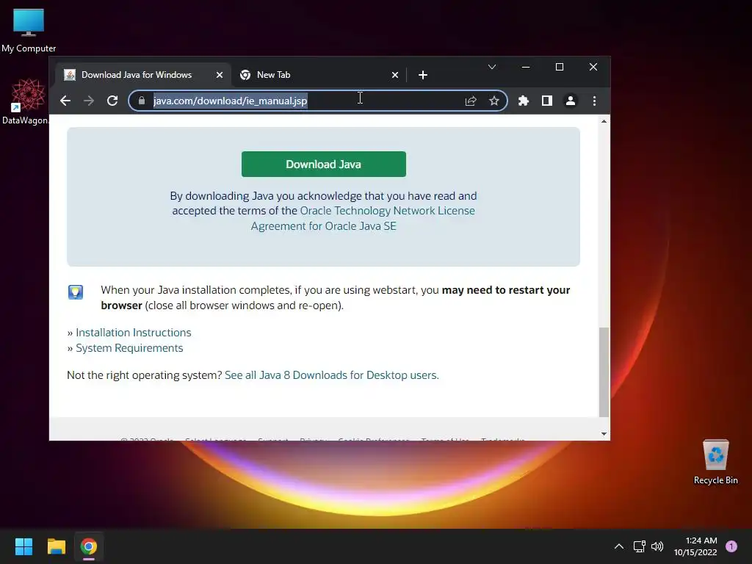Select the My Computer desktop icon
The image size is (752, 564).
(29, 30)
